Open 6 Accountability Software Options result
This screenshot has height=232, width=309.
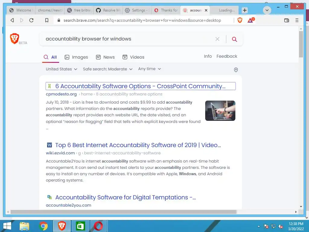pos(140,86)
